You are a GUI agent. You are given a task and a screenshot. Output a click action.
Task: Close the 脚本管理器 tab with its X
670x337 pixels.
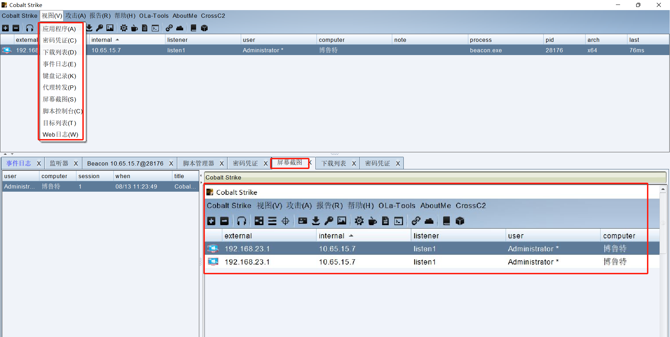click(222, 163)
